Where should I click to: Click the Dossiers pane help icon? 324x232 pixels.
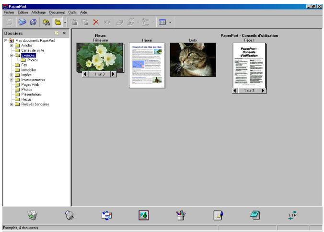click(57, 33)
